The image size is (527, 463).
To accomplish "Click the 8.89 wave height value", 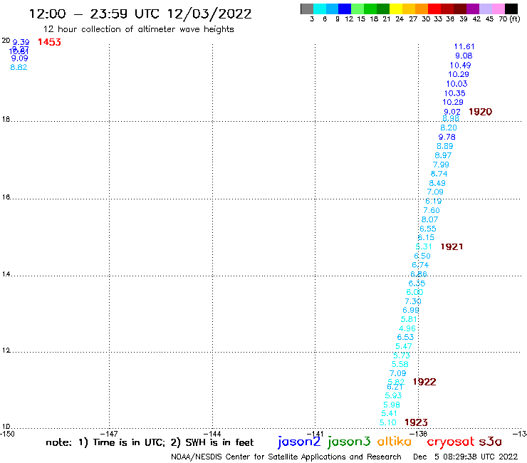I will (445, 146).
